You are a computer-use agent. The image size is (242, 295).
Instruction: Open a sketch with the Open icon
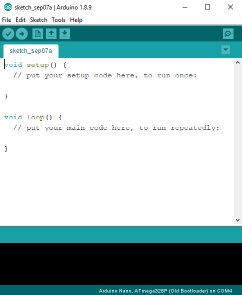tap(51, 34)
